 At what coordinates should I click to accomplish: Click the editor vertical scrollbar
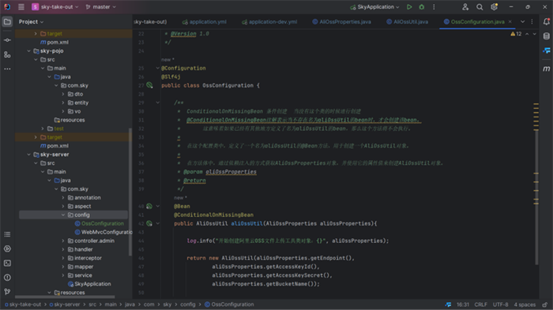click(x=536, y=197)
